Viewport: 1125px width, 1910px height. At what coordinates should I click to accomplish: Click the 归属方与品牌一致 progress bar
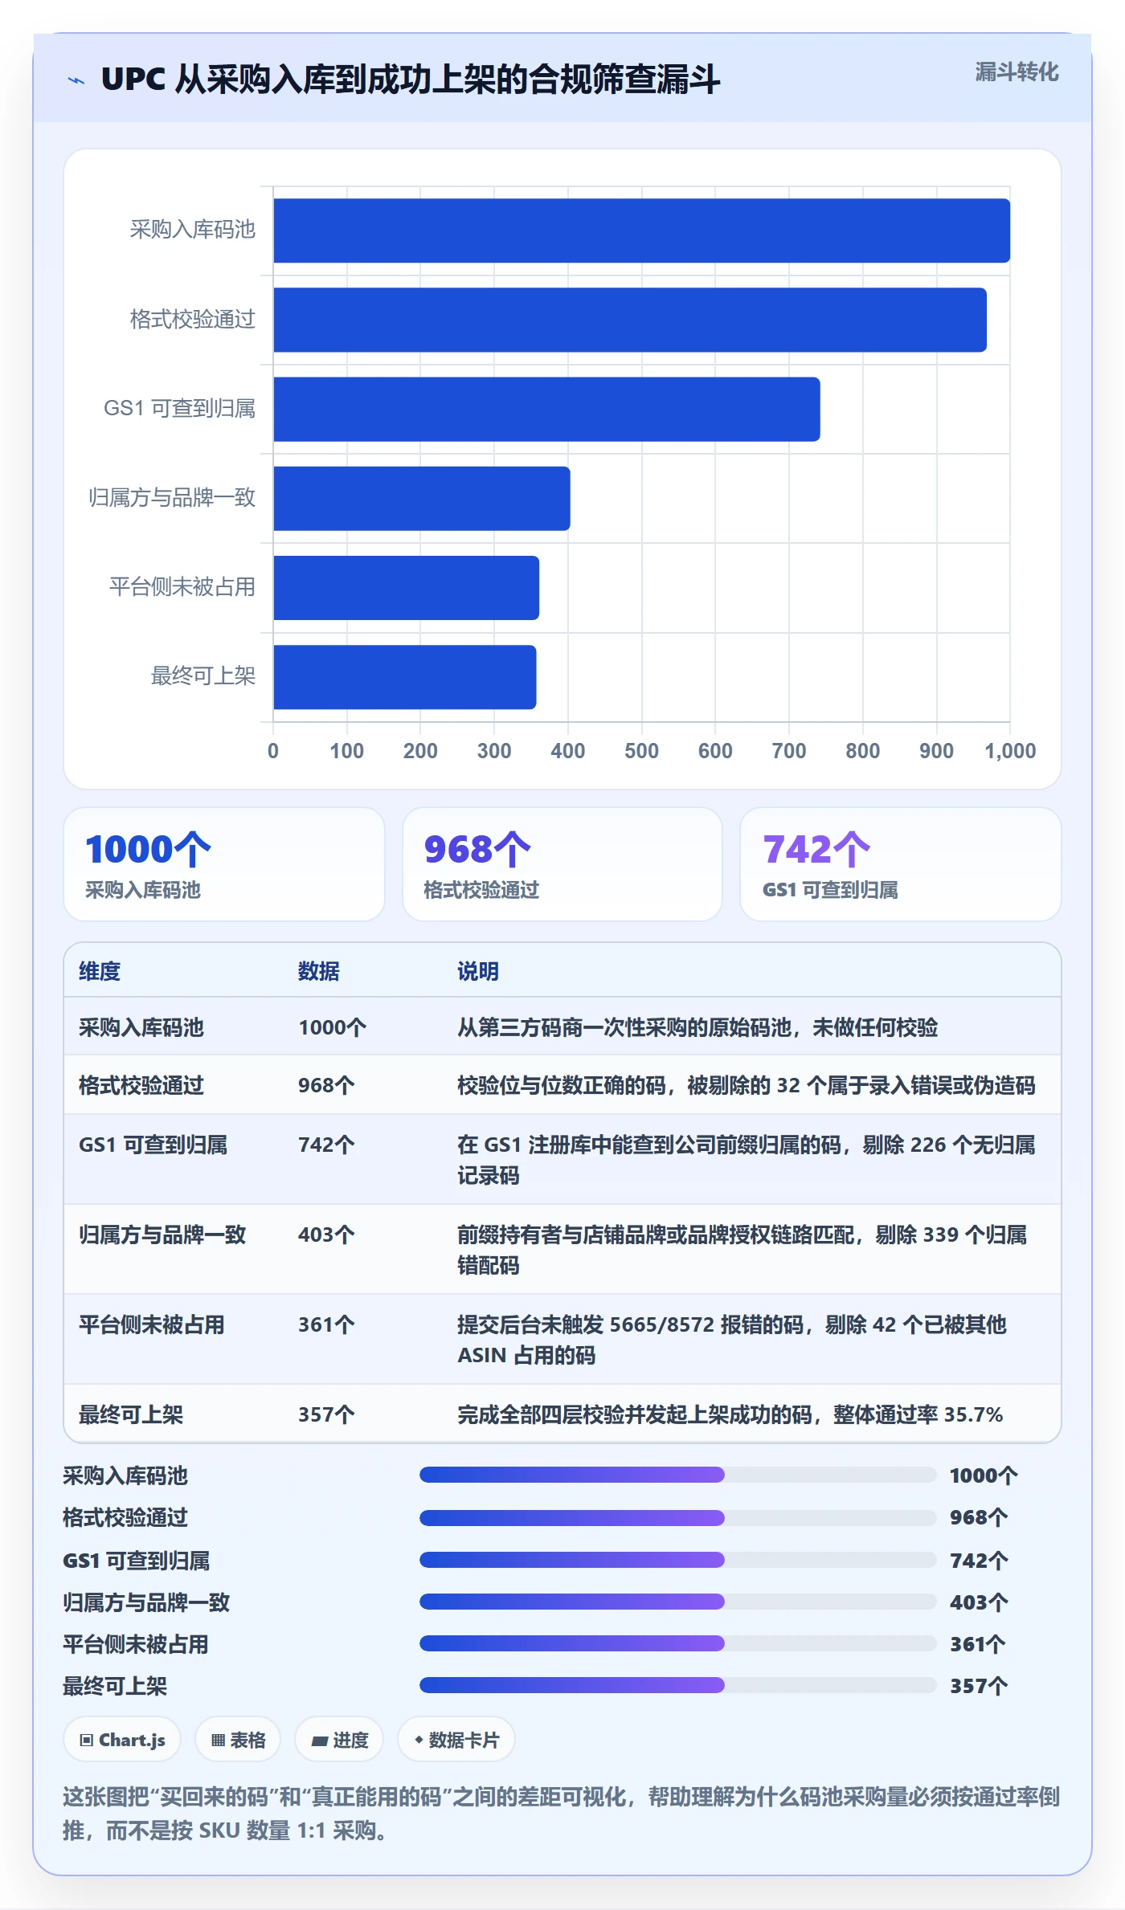coord(677,1602)
